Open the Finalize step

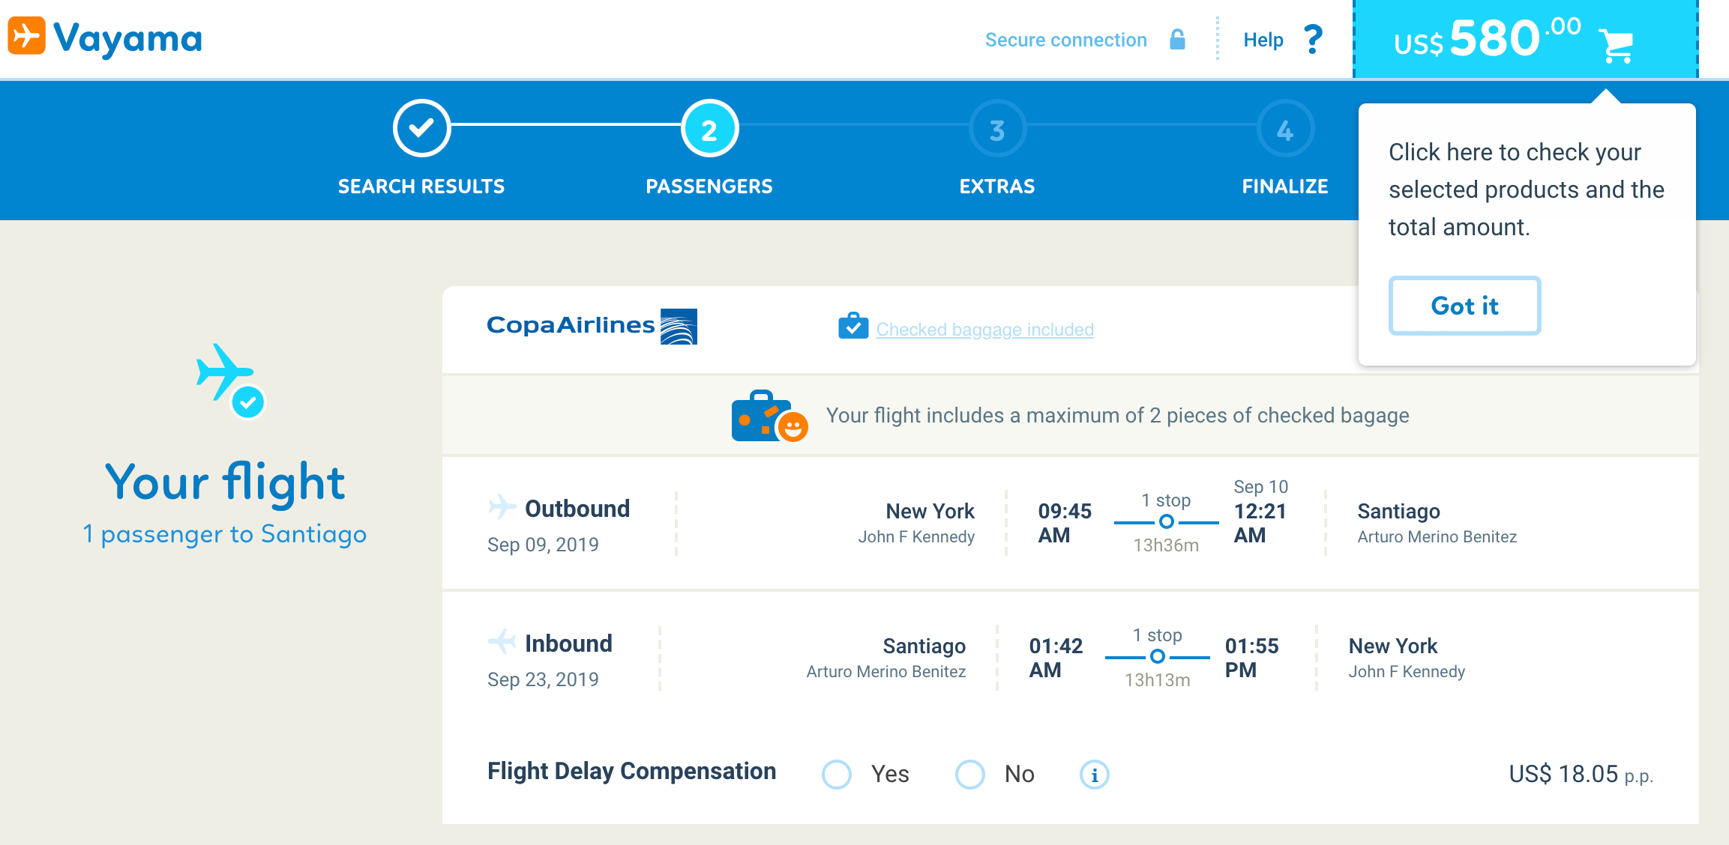[x=1284, y=129]
